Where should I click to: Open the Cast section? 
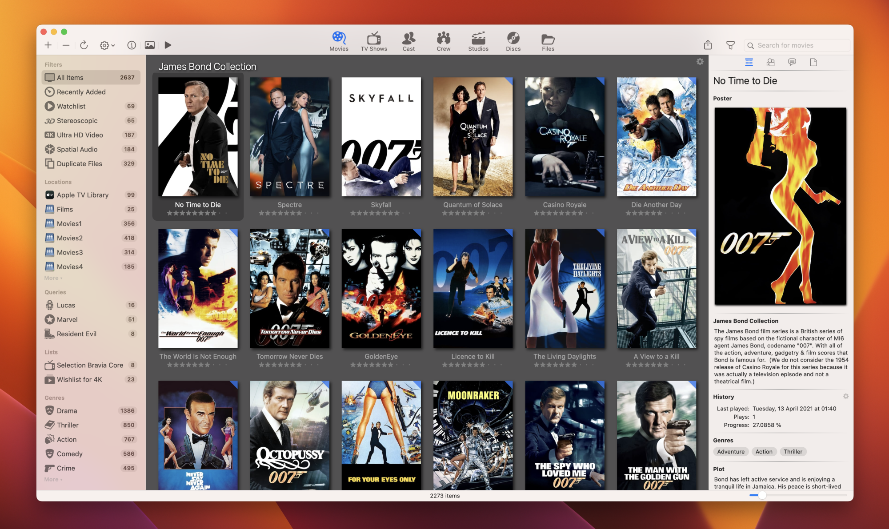point(408,41)
